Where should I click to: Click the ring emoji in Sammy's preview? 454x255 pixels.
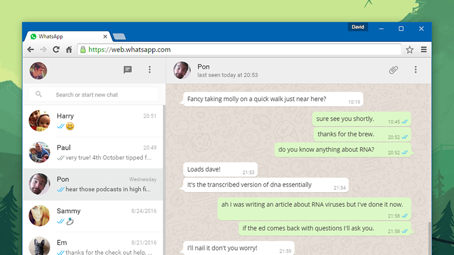[70, 222]
